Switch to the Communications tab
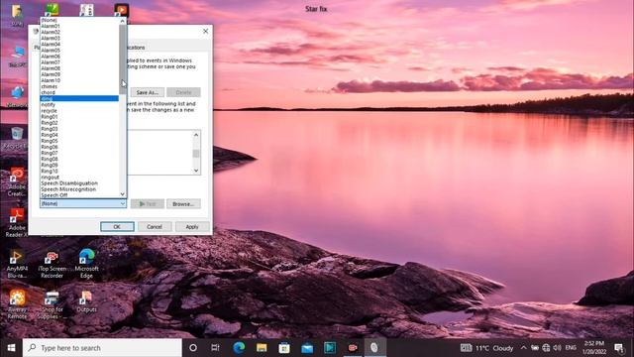634x357 pixels. 137,48
